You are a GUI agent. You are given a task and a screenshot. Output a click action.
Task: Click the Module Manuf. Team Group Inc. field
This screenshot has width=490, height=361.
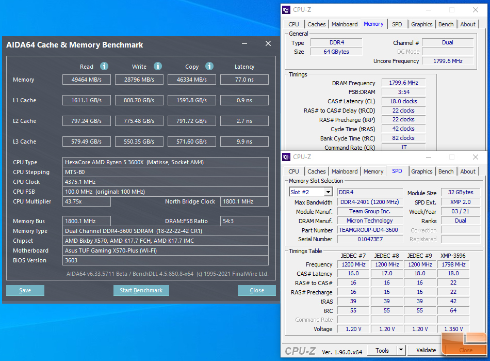pyautogui.click(x=370, y=211)
